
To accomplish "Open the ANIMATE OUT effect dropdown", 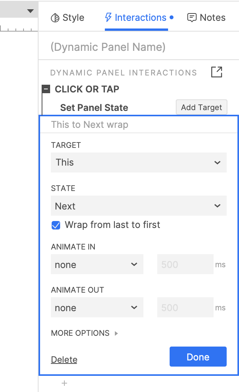I will pos(97,307).
